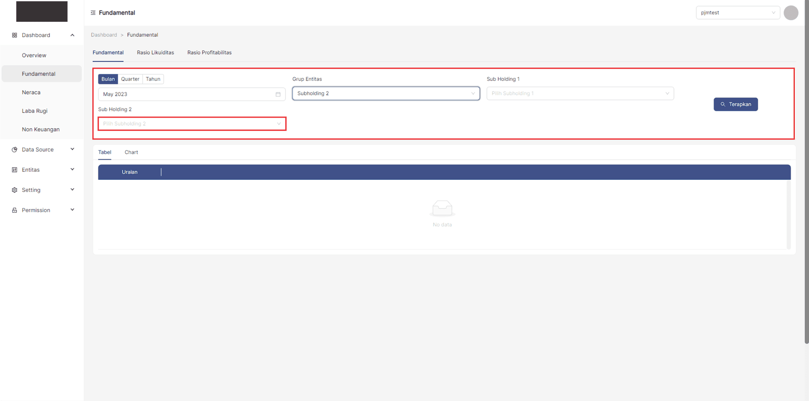
Task: Click the Setting gear icon
Action: click(x=15, y=190)
